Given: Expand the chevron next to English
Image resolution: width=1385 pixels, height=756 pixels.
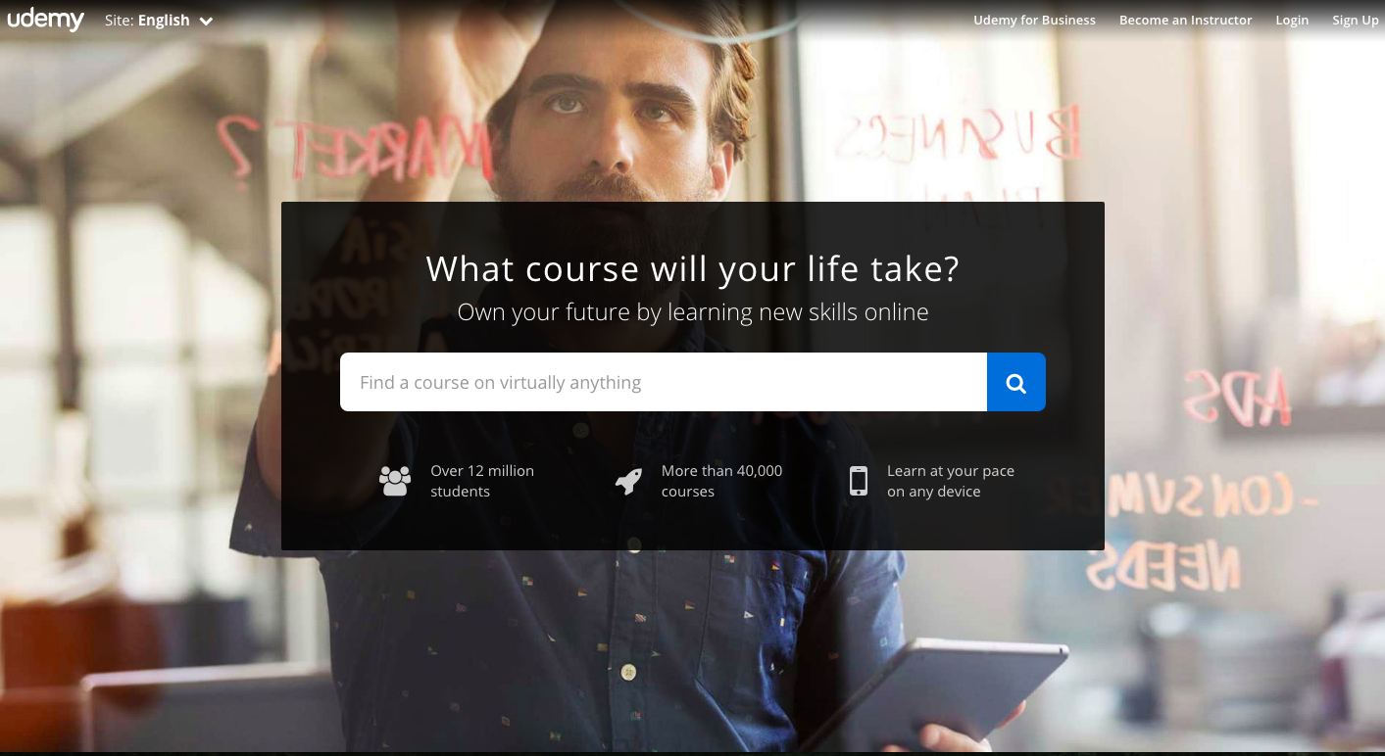Looking at the screenshot, I should click(x=206, y=21).
